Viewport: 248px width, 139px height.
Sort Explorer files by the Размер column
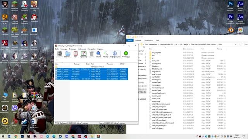pos(220,49)
